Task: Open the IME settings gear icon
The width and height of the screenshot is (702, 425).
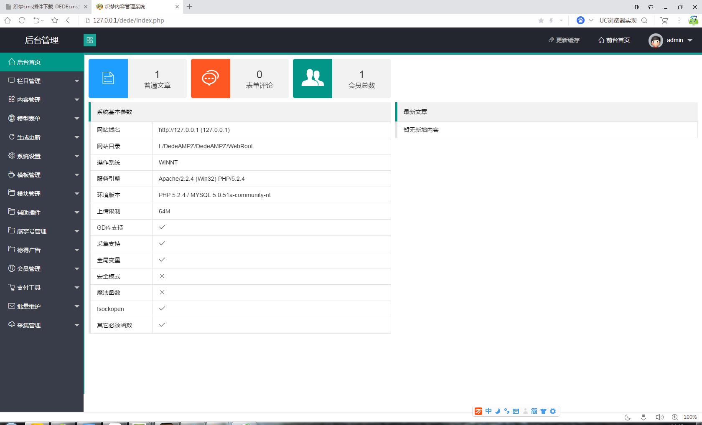Action: coord(553,411)
